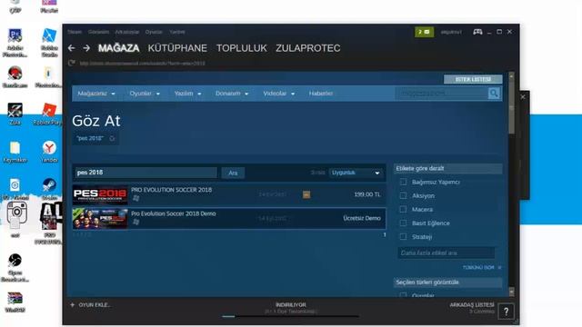
Task: Reload the page using the refresh icon
Action: (72, 63)
